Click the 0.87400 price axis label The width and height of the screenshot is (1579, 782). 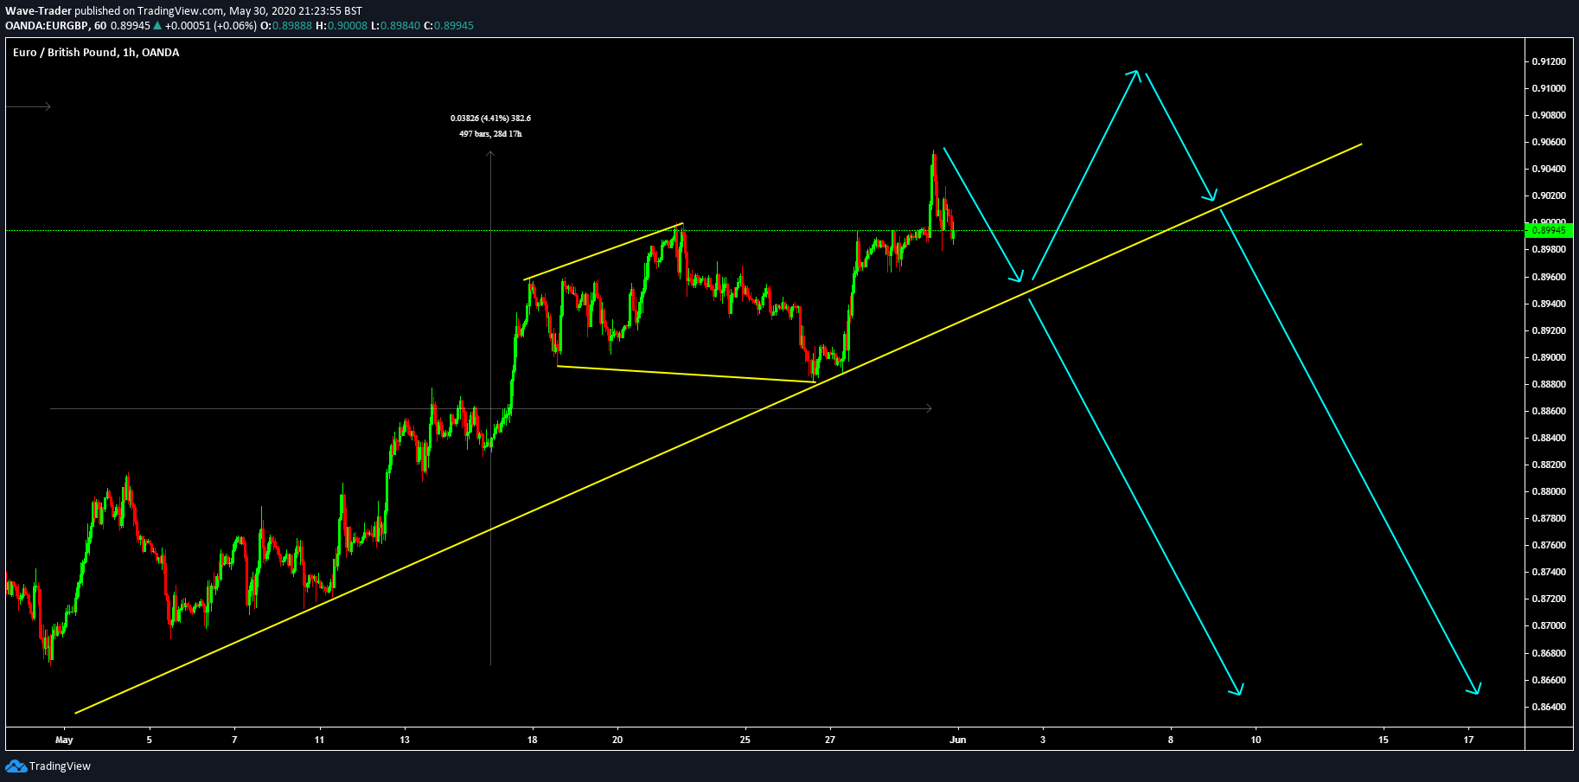[1548, 572]
